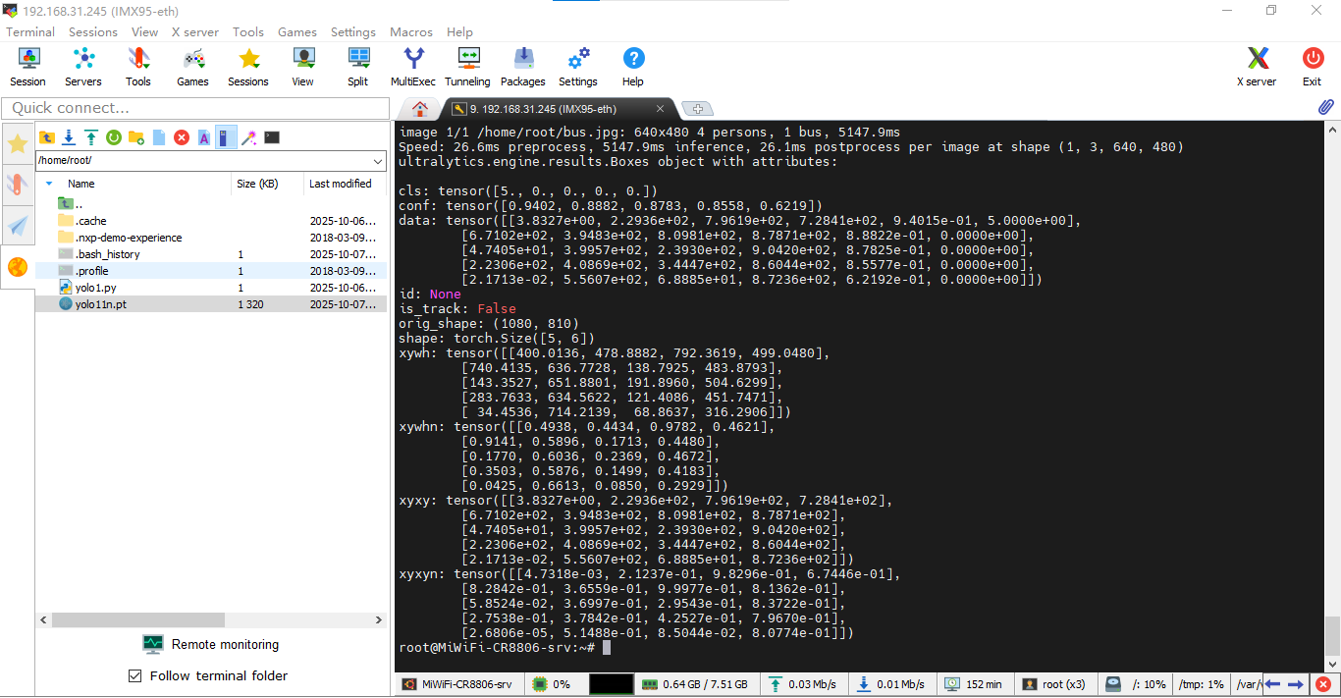Click the file list horizontal scrollbar thumb
Image resolution: width=1341 pixels, height=698 pixels.
point(138,620)
